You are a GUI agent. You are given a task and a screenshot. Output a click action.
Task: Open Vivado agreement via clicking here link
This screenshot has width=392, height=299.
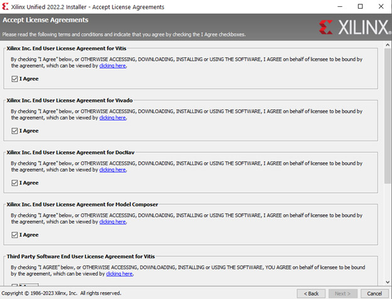tap(112, 117)
